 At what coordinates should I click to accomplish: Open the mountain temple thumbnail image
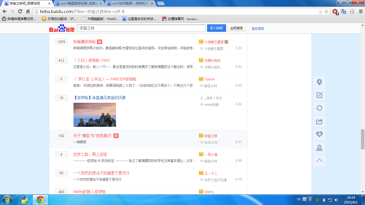click(x=95, y=115)
